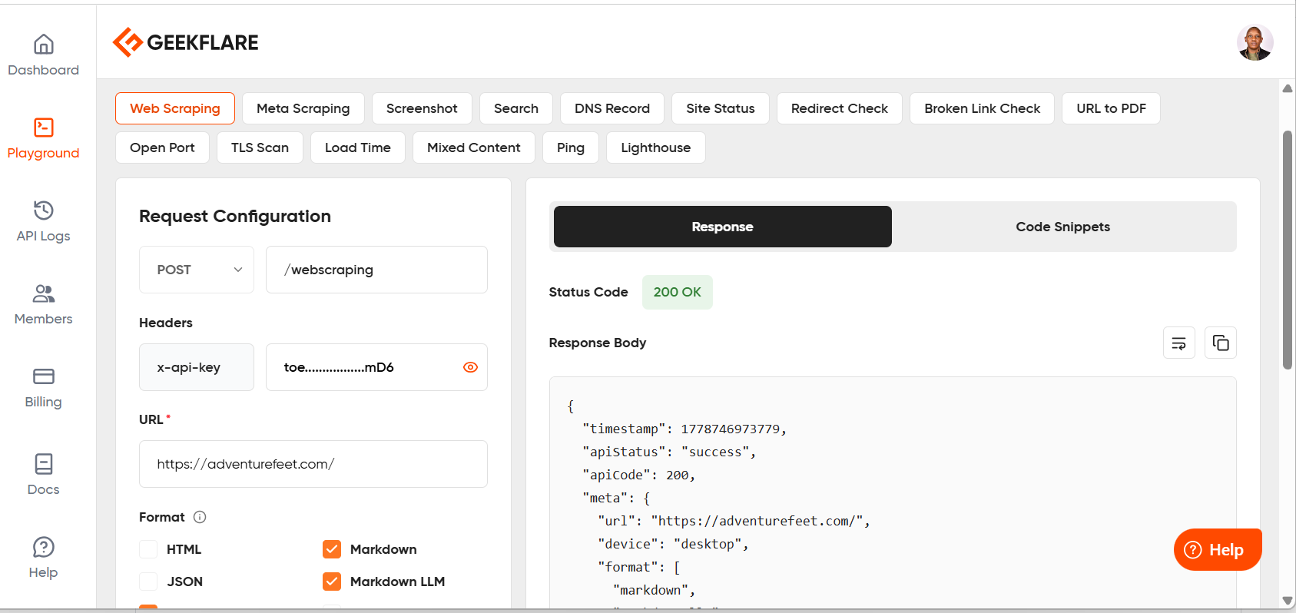Viewport: 1296px width, 613px height.
Task: Click the "device": "desktop" line
Action: [x=673, y=544]
